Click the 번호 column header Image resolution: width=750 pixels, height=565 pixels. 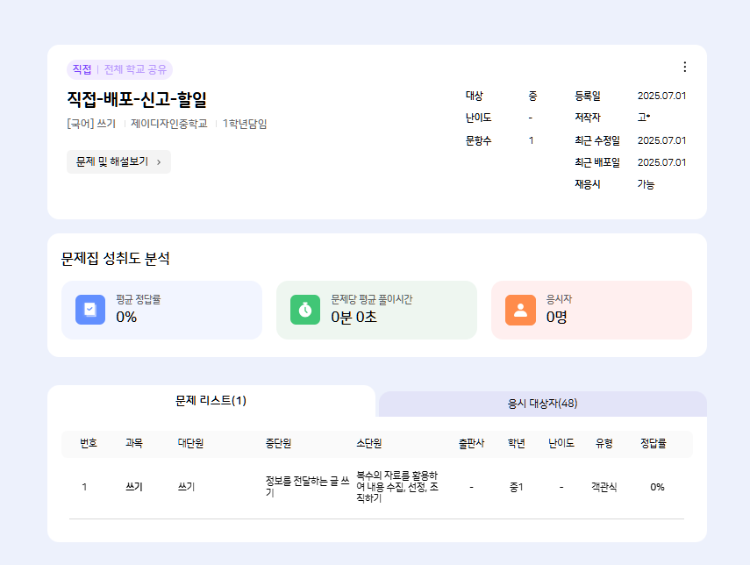(89, 444)
